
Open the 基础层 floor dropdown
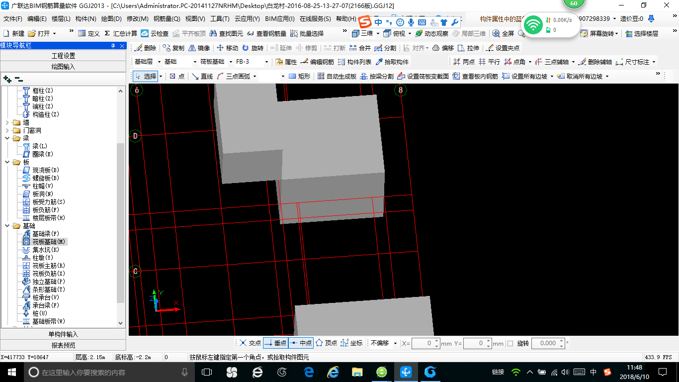160,62
